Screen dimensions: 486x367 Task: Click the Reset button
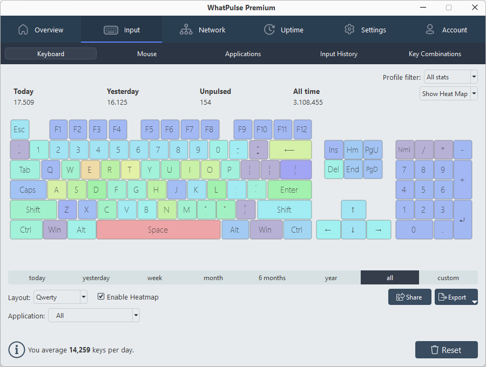point(447,350)
